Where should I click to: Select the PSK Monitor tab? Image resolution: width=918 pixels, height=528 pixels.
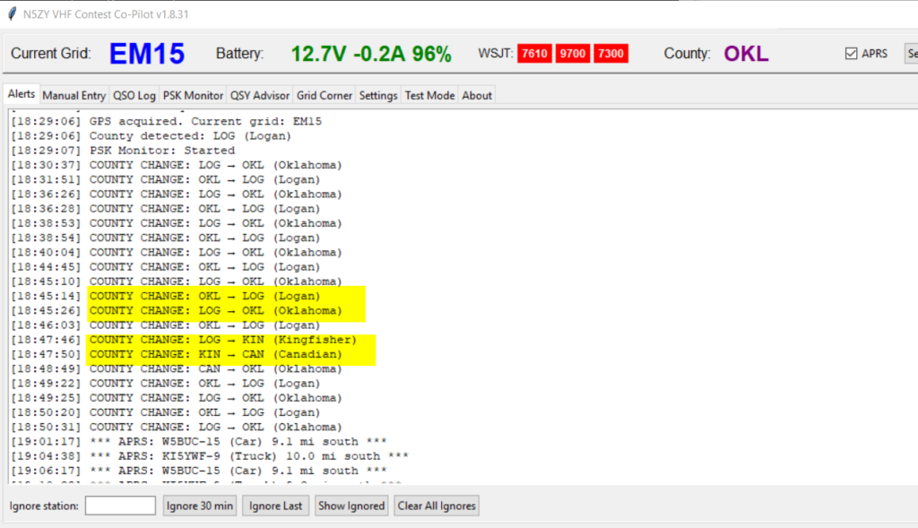[x=193, y=95]
